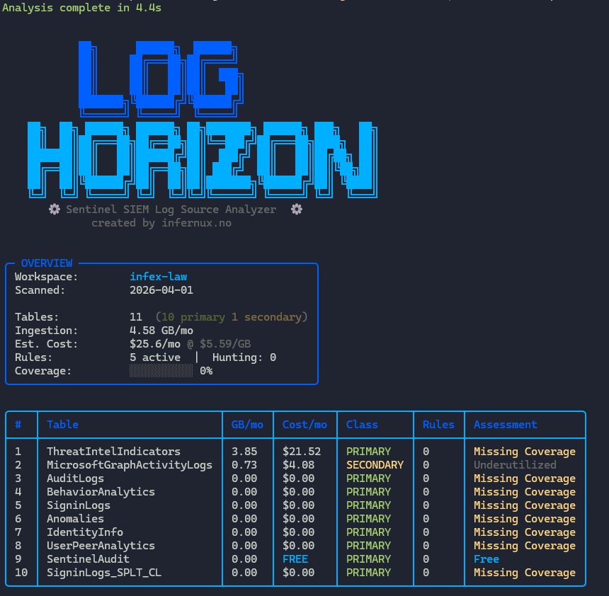Click the SECONDARY class label
Screen dimensions: 609x596
375,465
